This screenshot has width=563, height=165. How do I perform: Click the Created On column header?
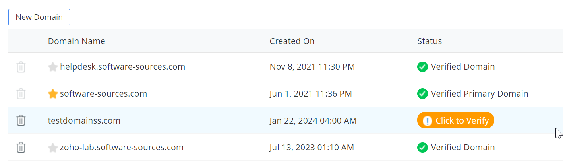pos(292,41)
